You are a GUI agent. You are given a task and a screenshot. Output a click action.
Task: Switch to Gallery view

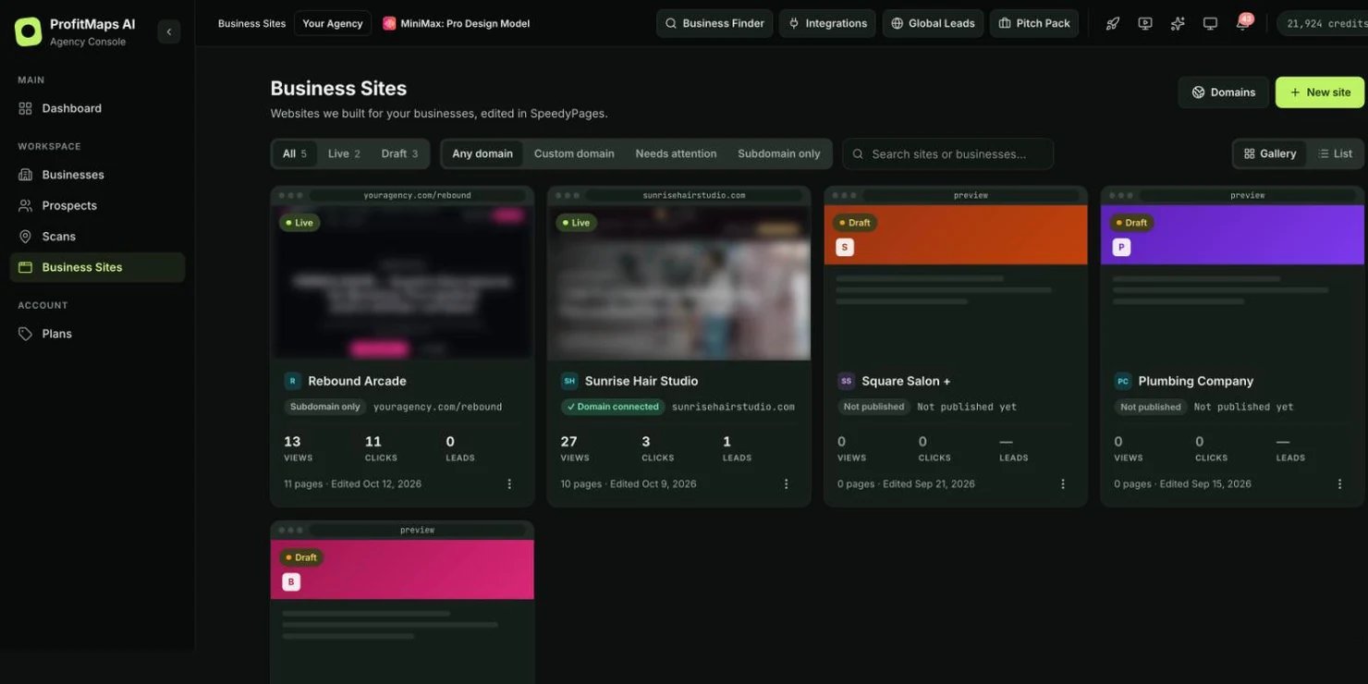pyautogui.click(x=1270, y=153)
